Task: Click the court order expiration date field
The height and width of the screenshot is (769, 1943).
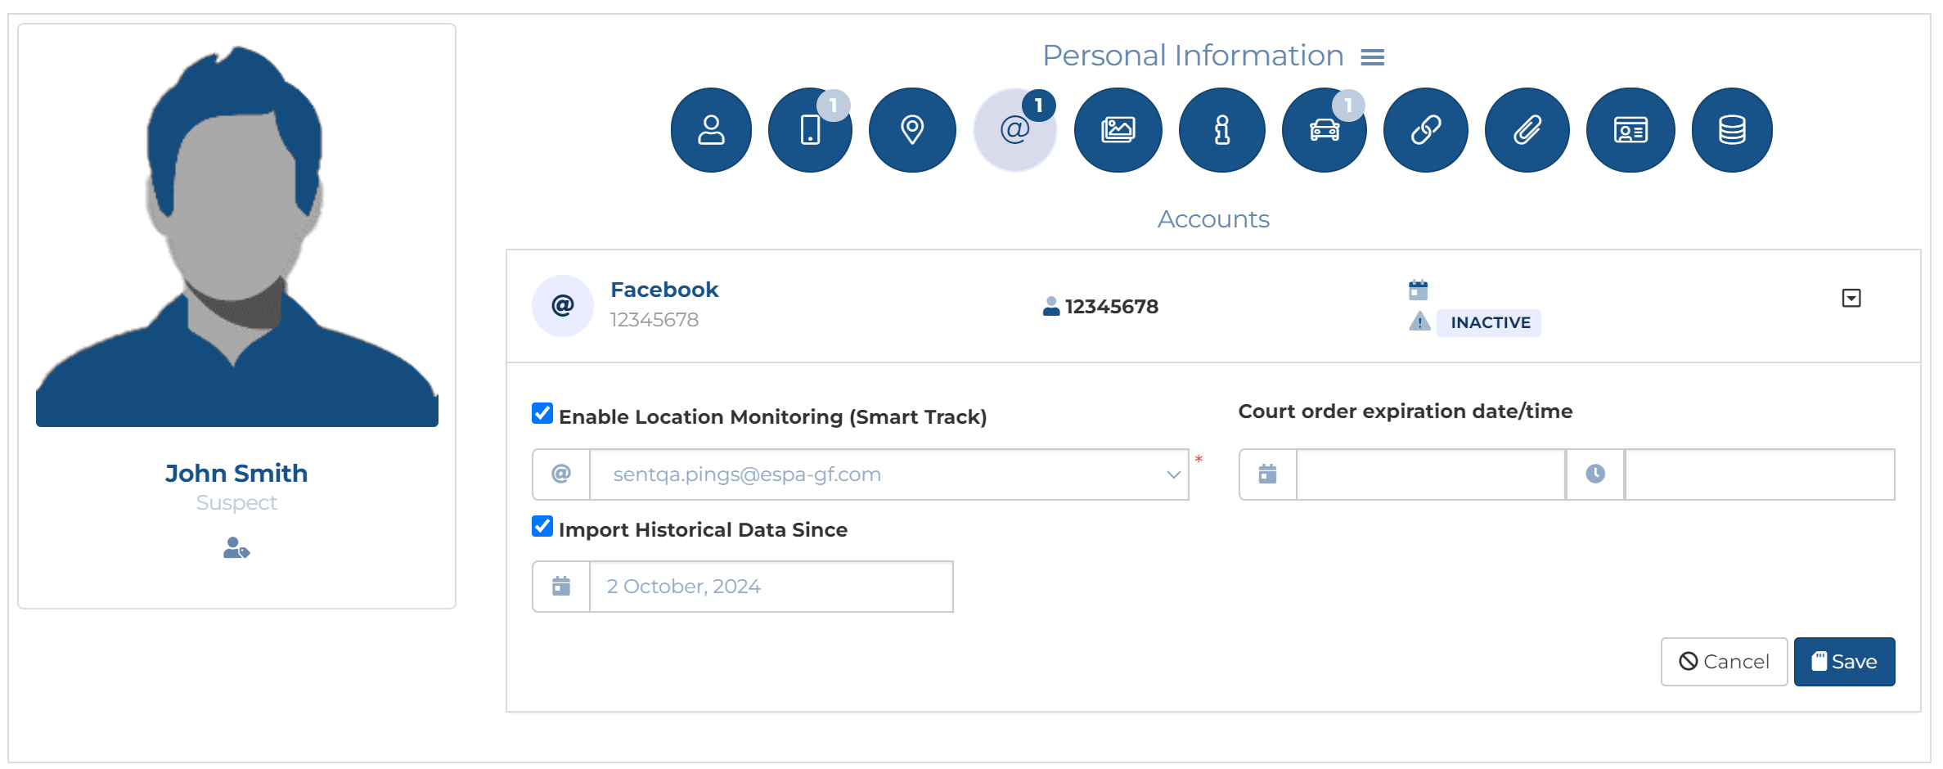Action: click(x=1430, y=474)
